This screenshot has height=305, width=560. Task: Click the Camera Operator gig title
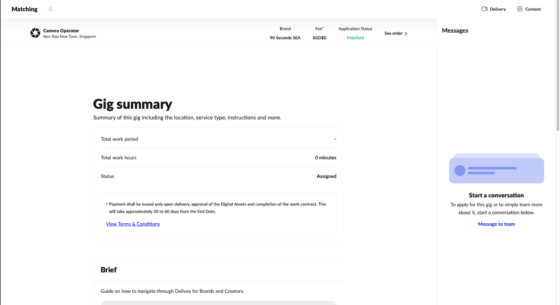pos(61,31)
